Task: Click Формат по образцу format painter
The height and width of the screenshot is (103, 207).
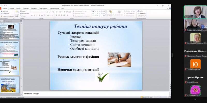Action: (7, 16)
